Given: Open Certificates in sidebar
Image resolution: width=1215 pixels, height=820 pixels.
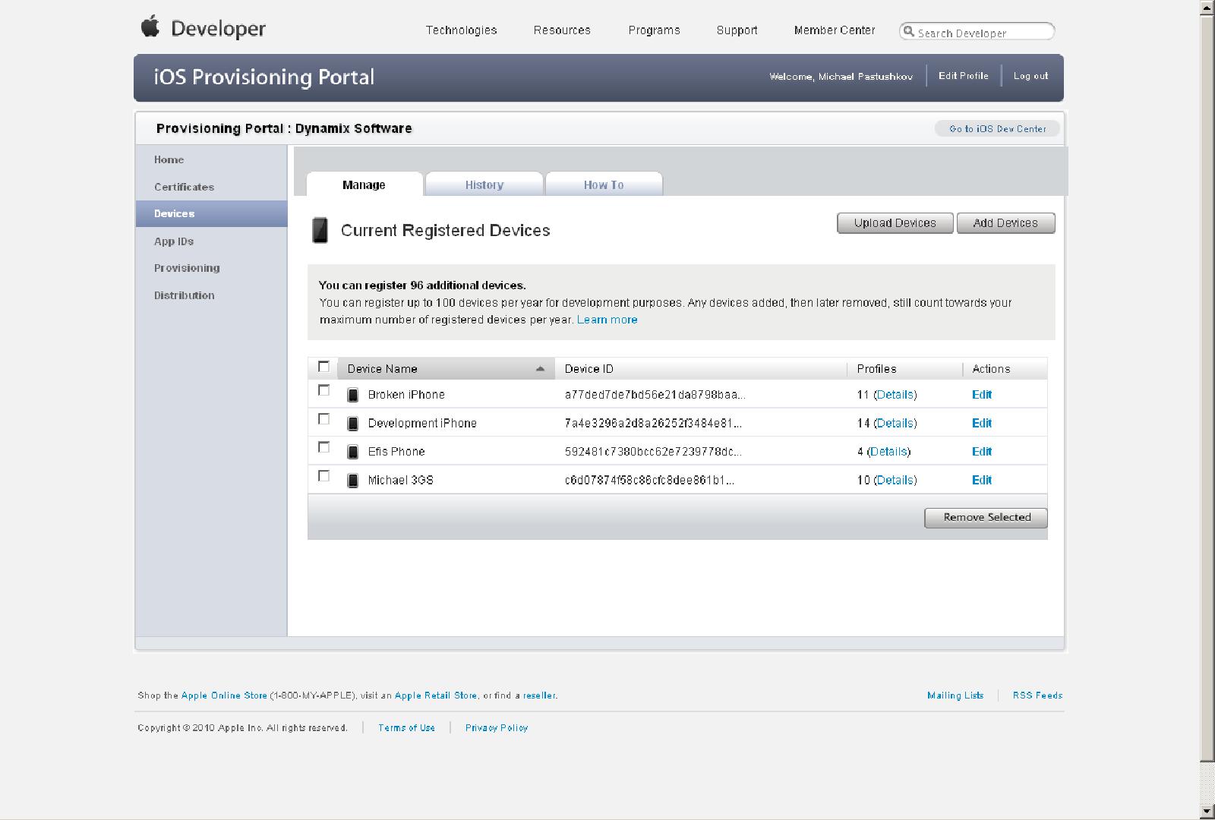Looking at the screenshot, I should click(x=184, y=187).
